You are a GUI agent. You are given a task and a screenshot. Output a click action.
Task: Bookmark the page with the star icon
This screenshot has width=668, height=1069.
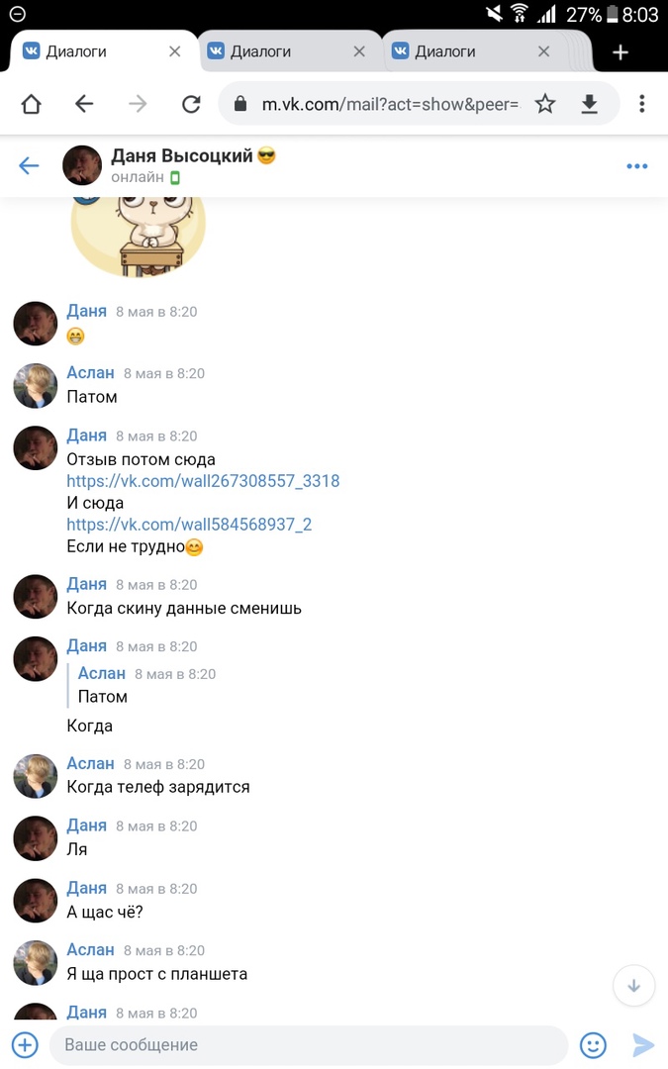[x=544, y=104]
